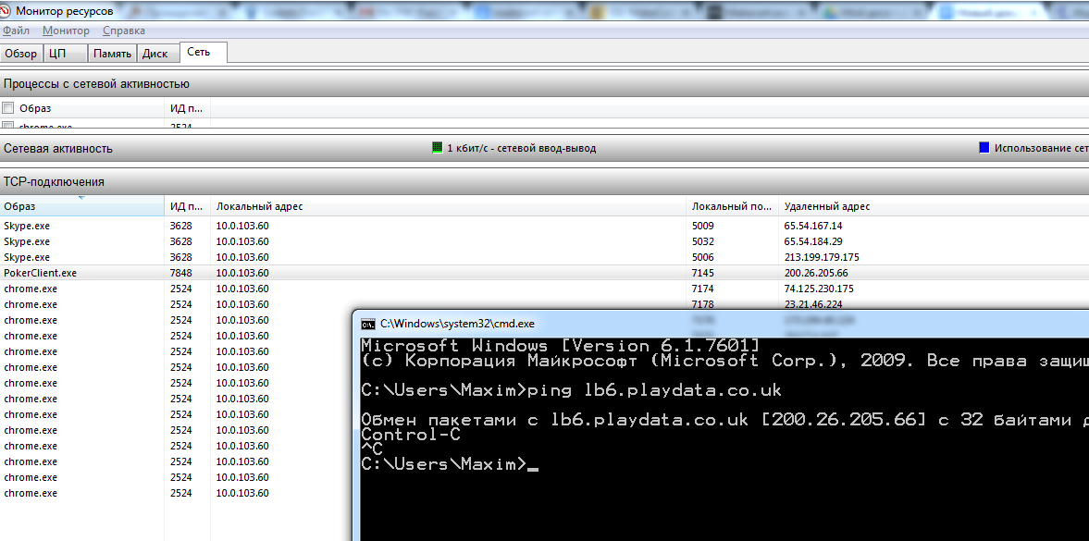Switch to the Диск tab
This screenshot has height=541, width=1089.
tap(157, 54)
